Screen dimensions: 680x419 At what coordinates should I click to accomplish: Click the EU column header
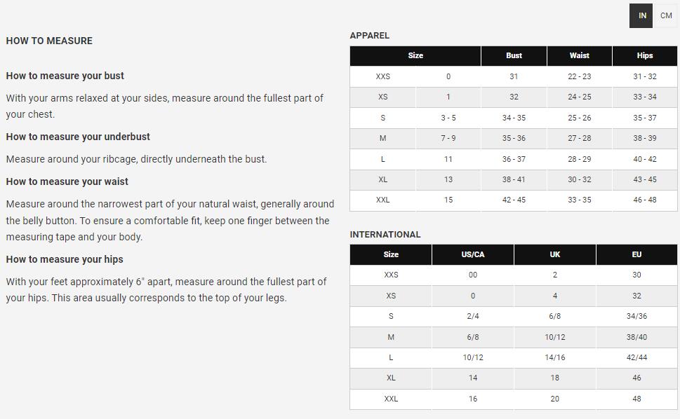(x=636, y=254)
